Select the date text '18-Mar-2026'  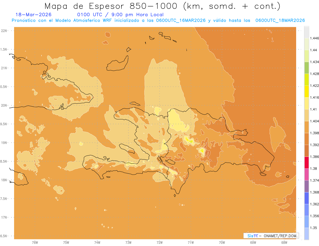pyautogui.click(x=33, y=15)
